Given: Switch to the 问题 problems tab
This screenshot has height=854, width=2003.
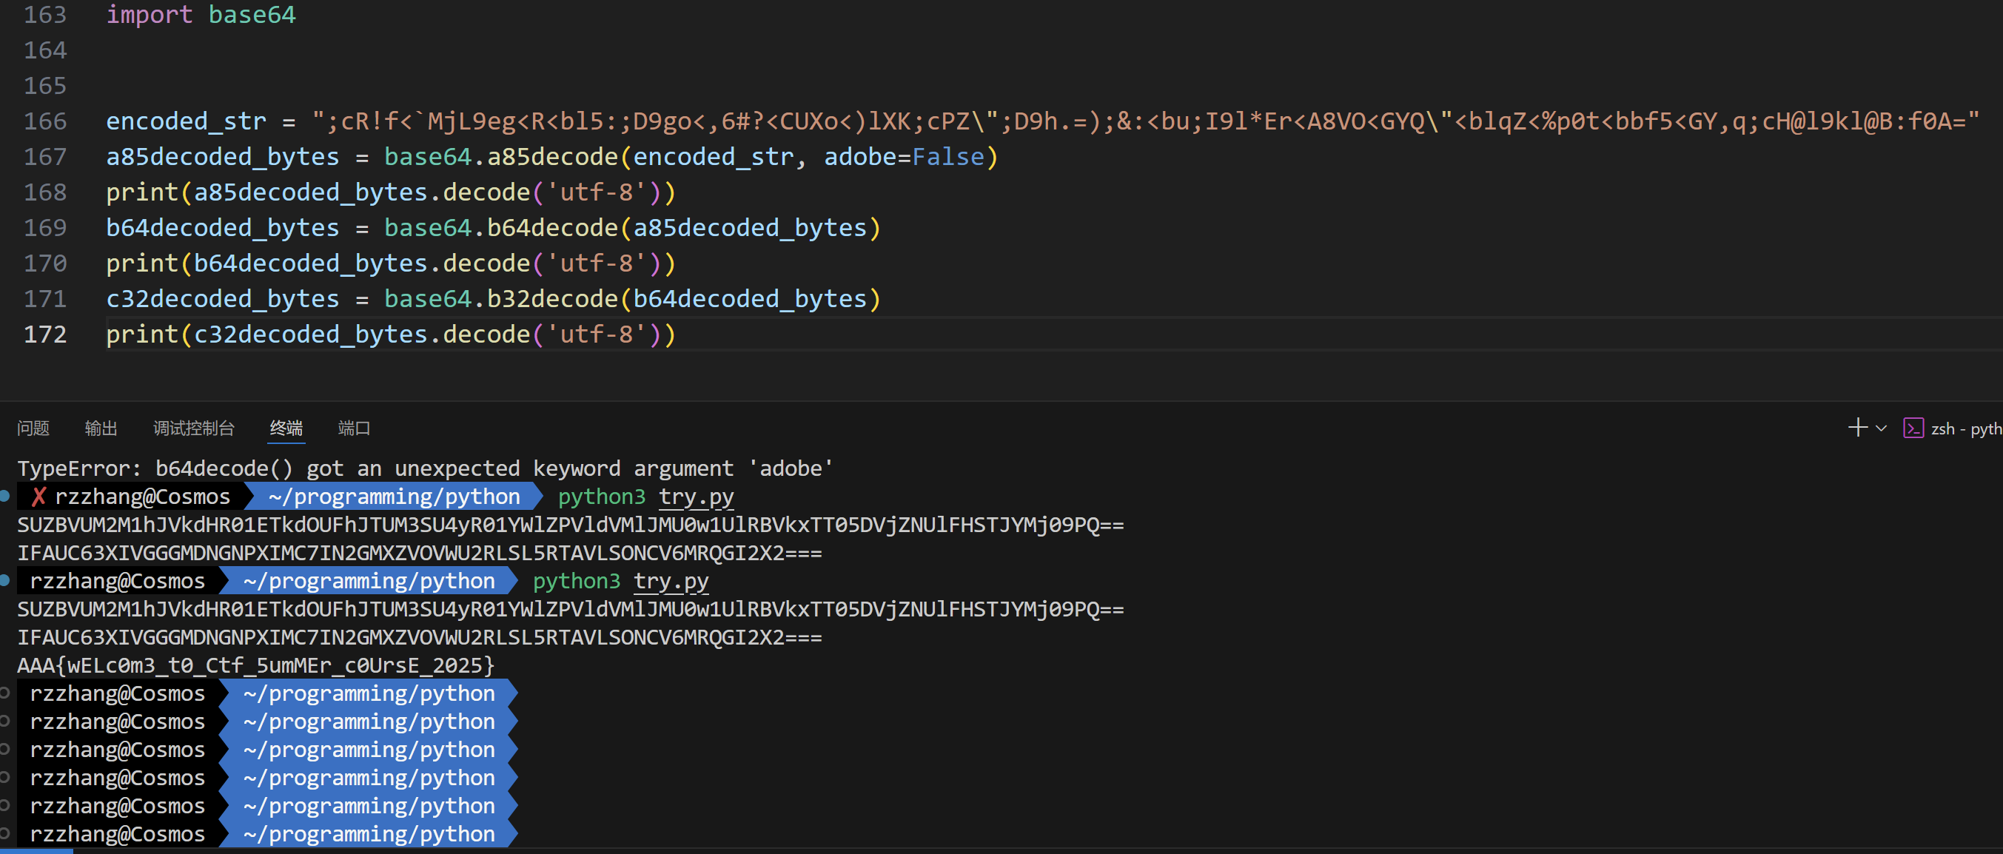Looking at the screenshot, I should click(33, 428).
